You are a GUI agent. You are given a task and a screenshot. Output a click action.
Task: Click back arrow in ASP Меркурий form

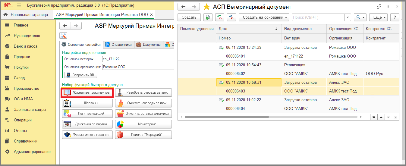click(x=65, y=26)
